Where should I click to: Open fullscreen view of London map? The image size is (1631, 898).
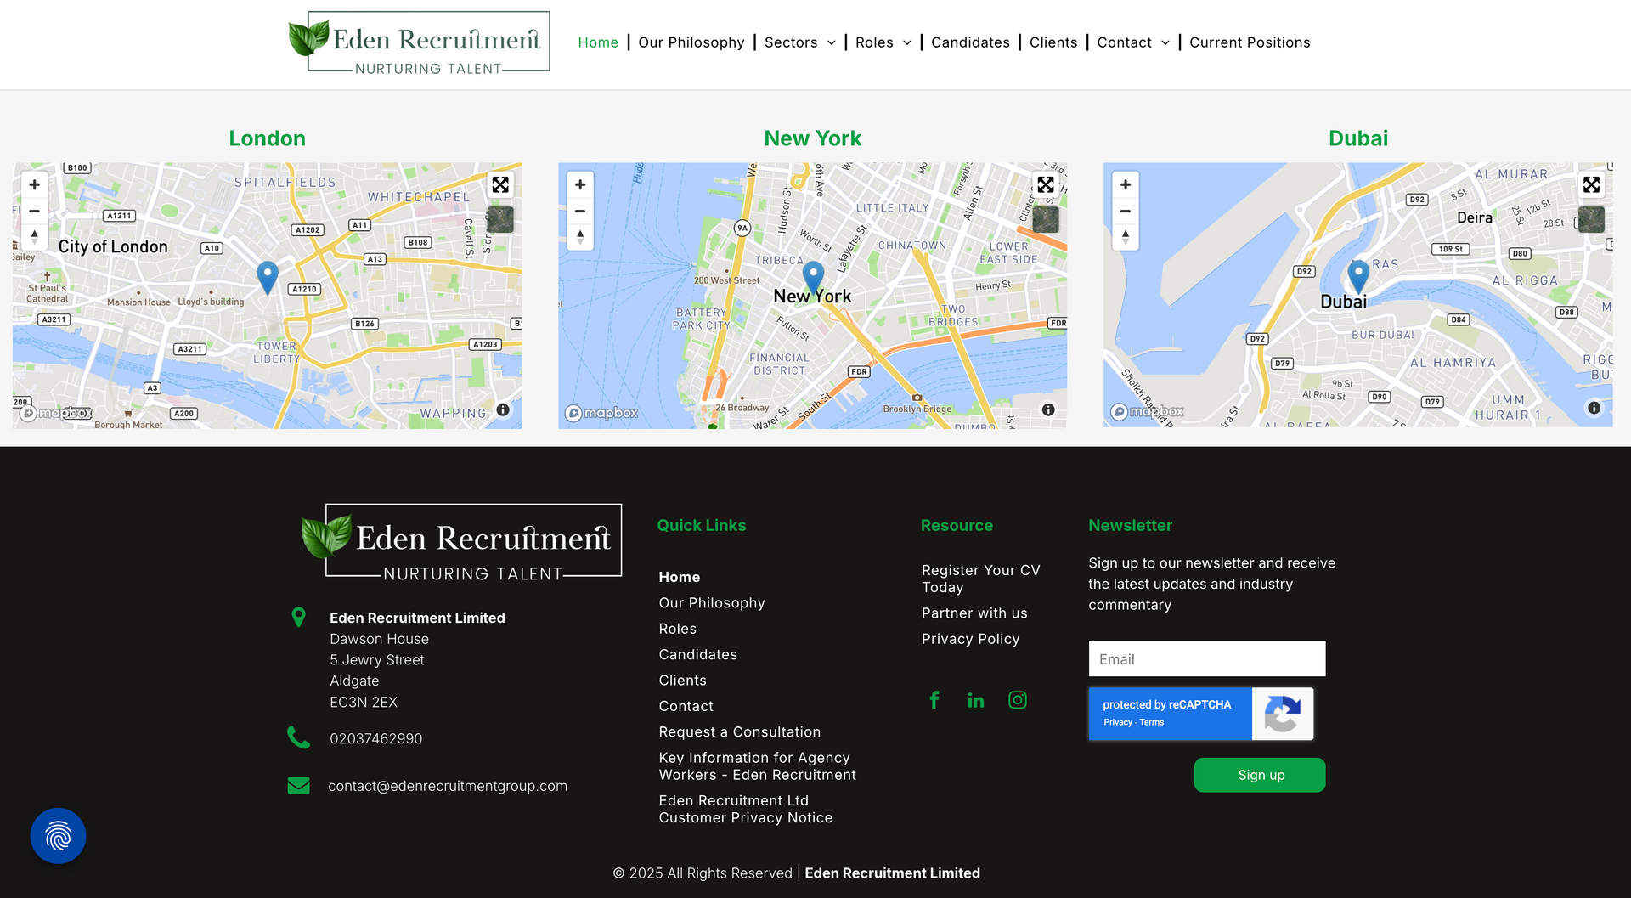coord(500,185)
